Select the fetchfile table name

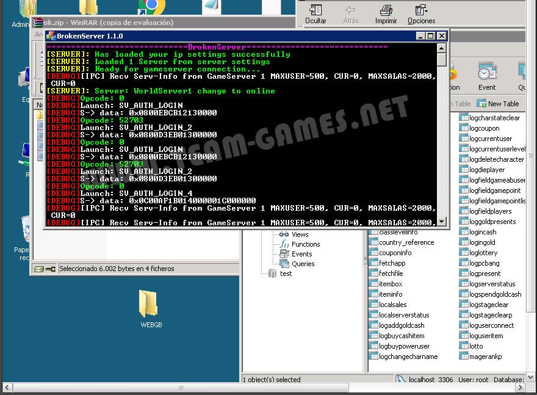[391, 274]
